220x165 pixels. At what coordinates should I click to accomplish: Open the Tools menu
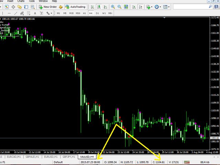tap(32, 1)
